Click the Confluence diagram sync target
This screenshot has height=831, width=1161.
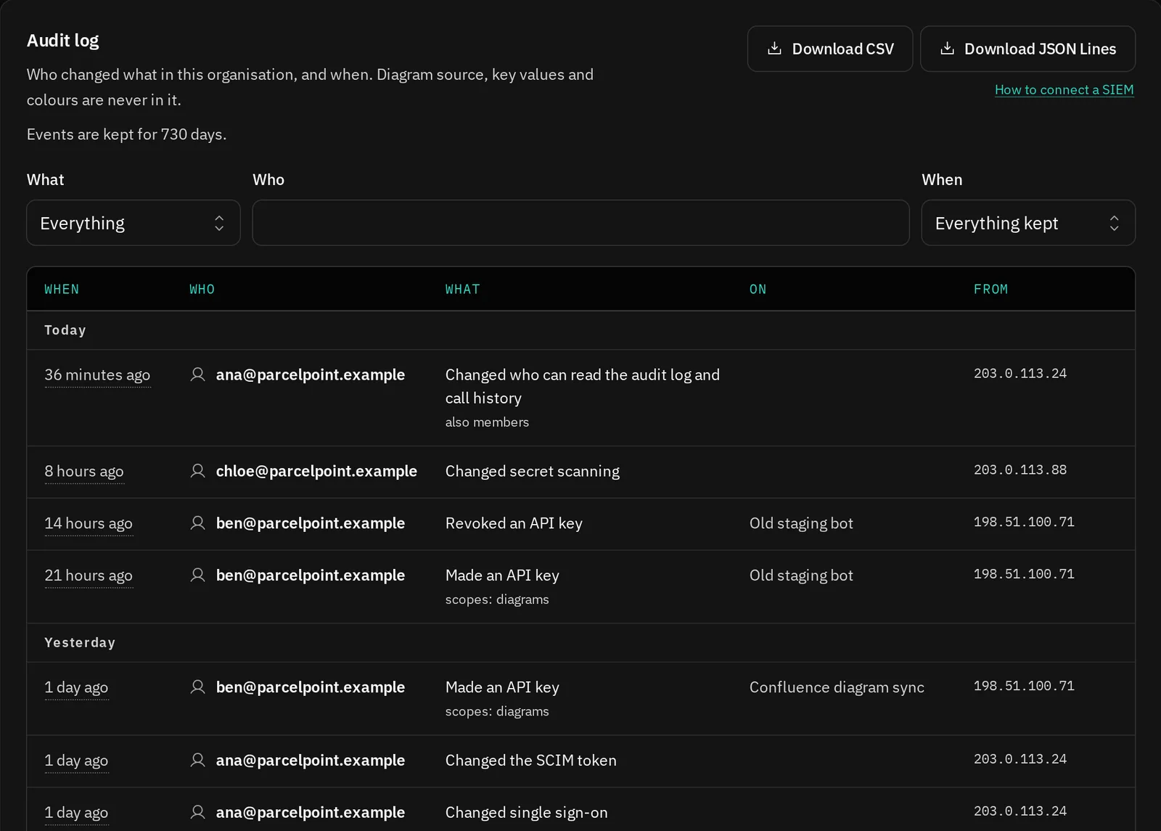tap(837, 687)
